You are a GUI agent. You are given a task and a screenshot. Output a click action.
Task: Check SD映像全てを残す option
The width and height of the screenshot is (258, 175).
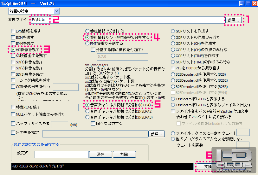coord(13,56)
